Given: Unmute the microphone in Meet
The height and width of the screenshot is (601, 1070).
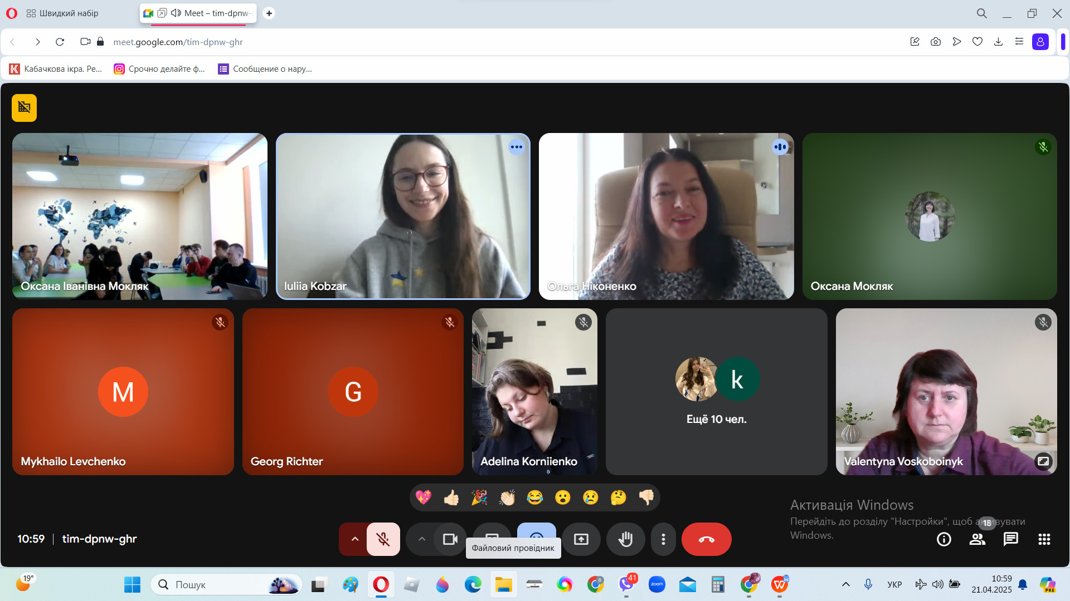Looking at the screenshot, I should (x=383, y=539).
